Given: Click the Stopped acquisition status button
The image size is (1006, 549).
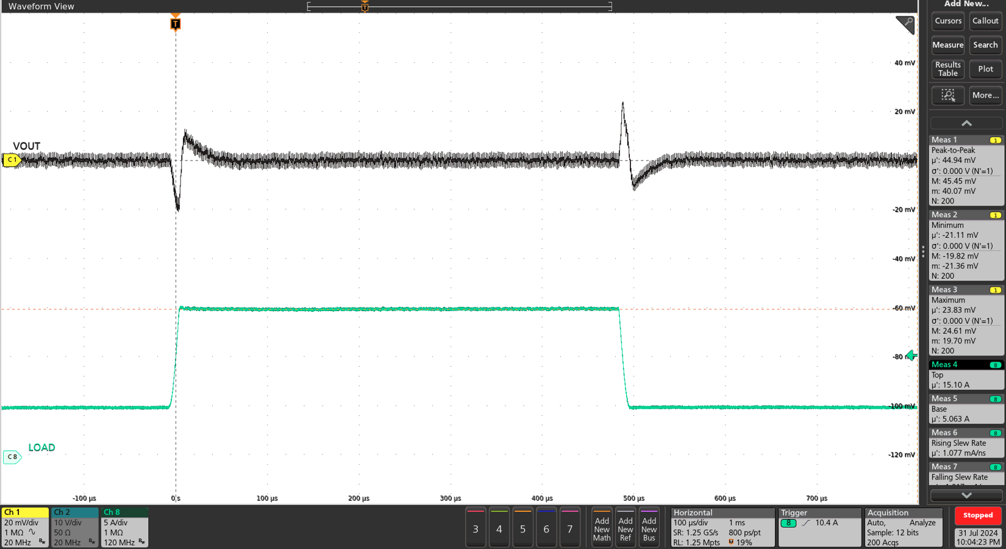Looking at the screenshot, I should [977, 515].
